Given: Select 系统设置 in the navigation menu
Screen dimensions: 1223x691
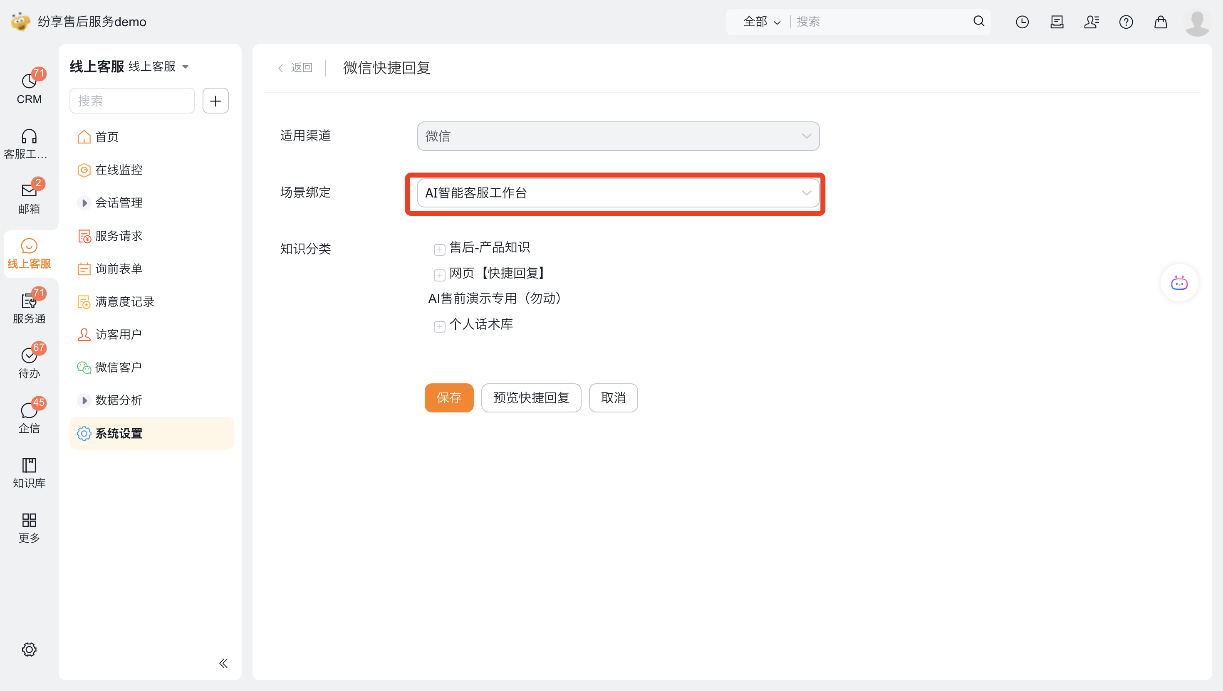Looking at the screenshot, I should [119, 433].
